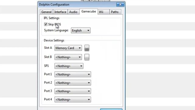Viewport: 195px width, 110px height.
Task: Close the Dolphin Configuration dialog
Action: click(x=120, y=5)
